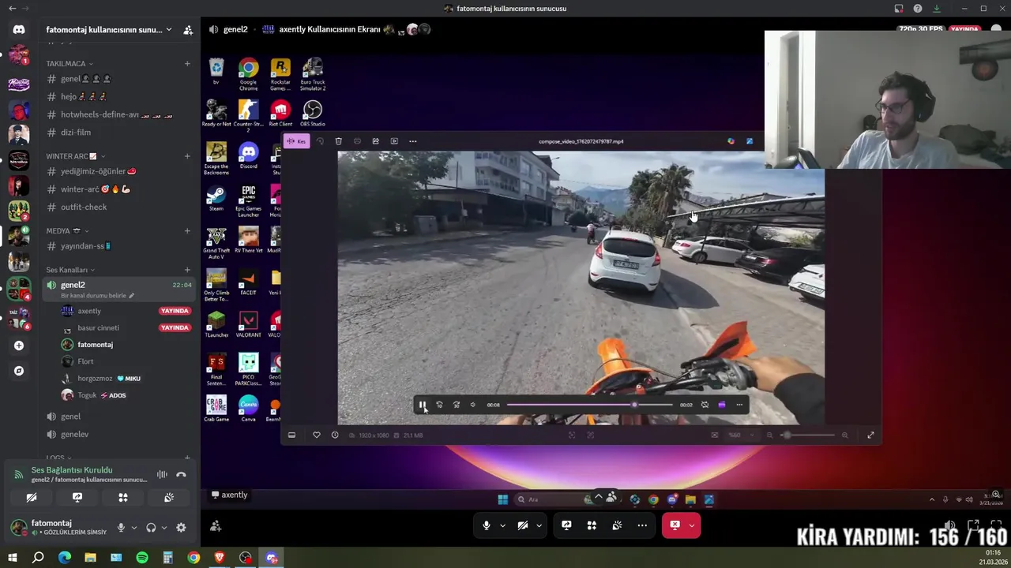Mute microphone in bottom call controls
1011x568 pixels.
pyautogui.click(x=487, y=525)
